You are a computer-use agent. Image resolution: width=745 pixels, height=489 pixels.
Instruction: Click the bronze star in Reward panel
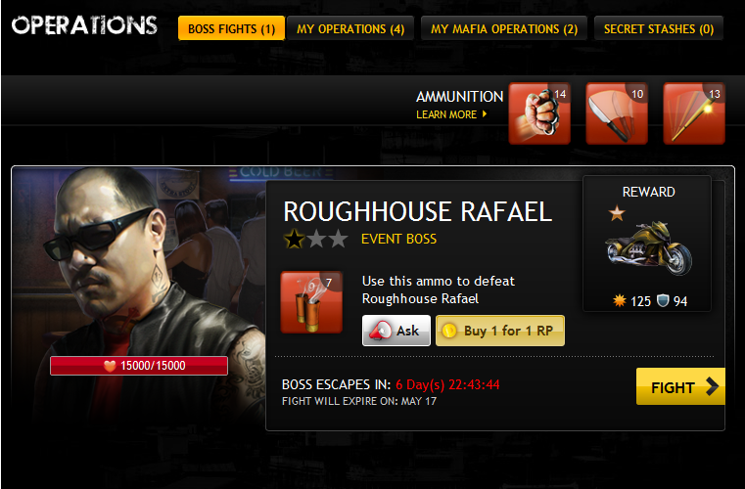tap(617, 213)
